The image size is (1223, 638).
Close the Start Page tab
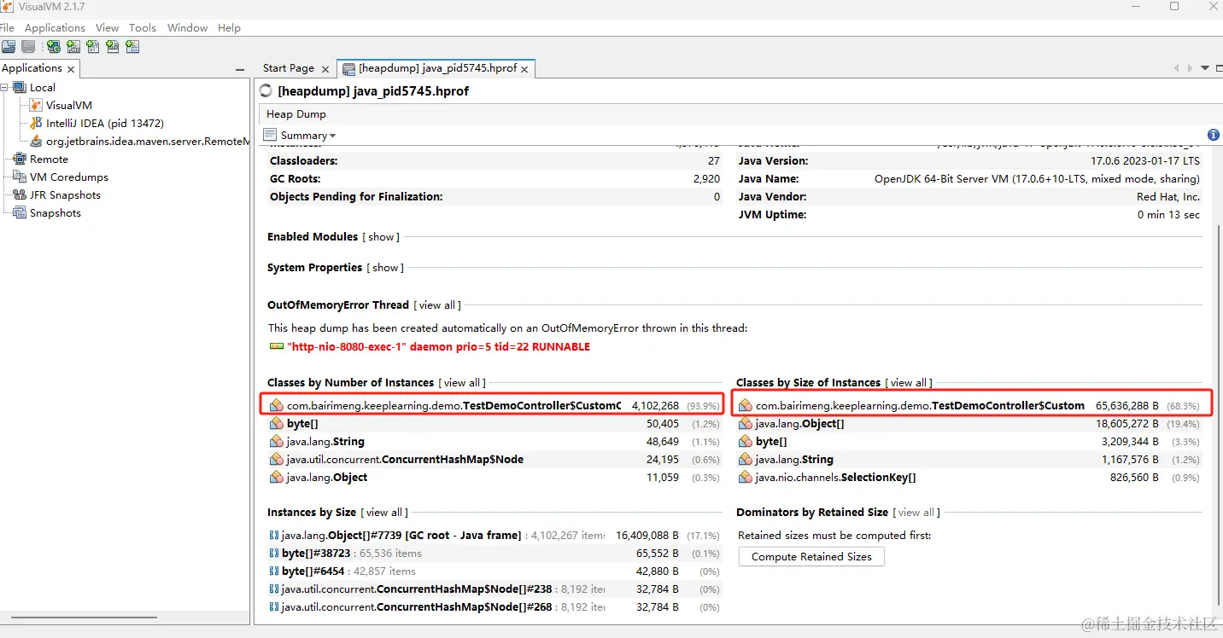coord(325,69)
